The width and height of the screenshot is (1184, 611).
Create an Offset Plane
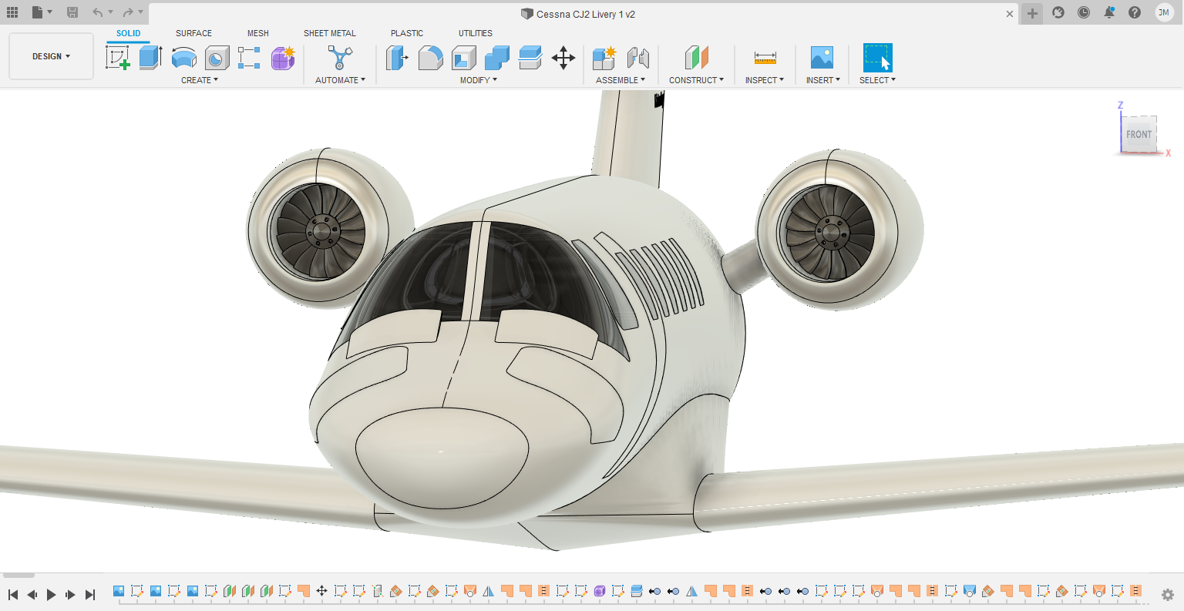pyautogui.click(x=697, y=58)
